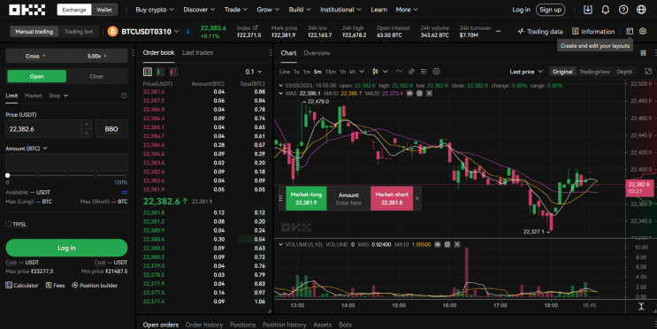Select the Market order type tab
Image resolution: width=657 pixels, height=329 pixels.
pyautogui.click(x=33, y=96)
